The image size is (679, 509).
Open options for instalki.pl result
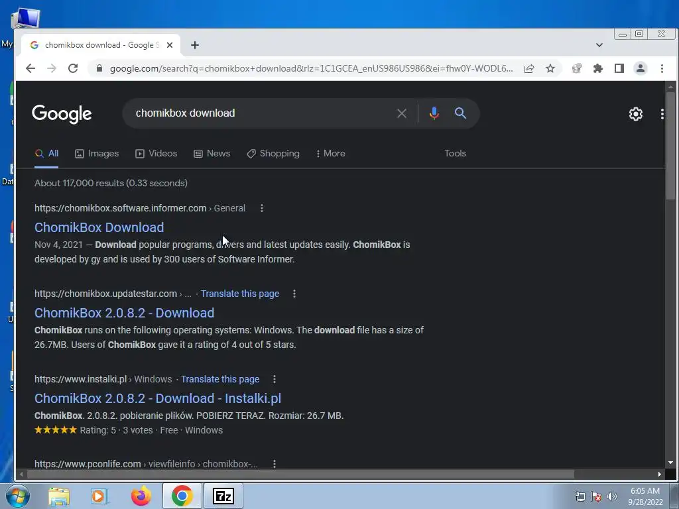click(274, 379)
